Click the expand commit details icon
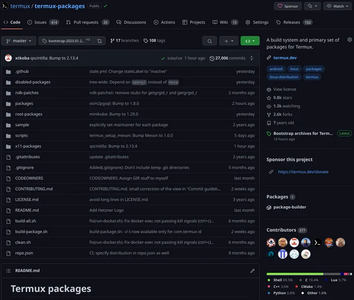Image resolution: width=354 pixels, height=300 pixels. click(x=251, y=58)
